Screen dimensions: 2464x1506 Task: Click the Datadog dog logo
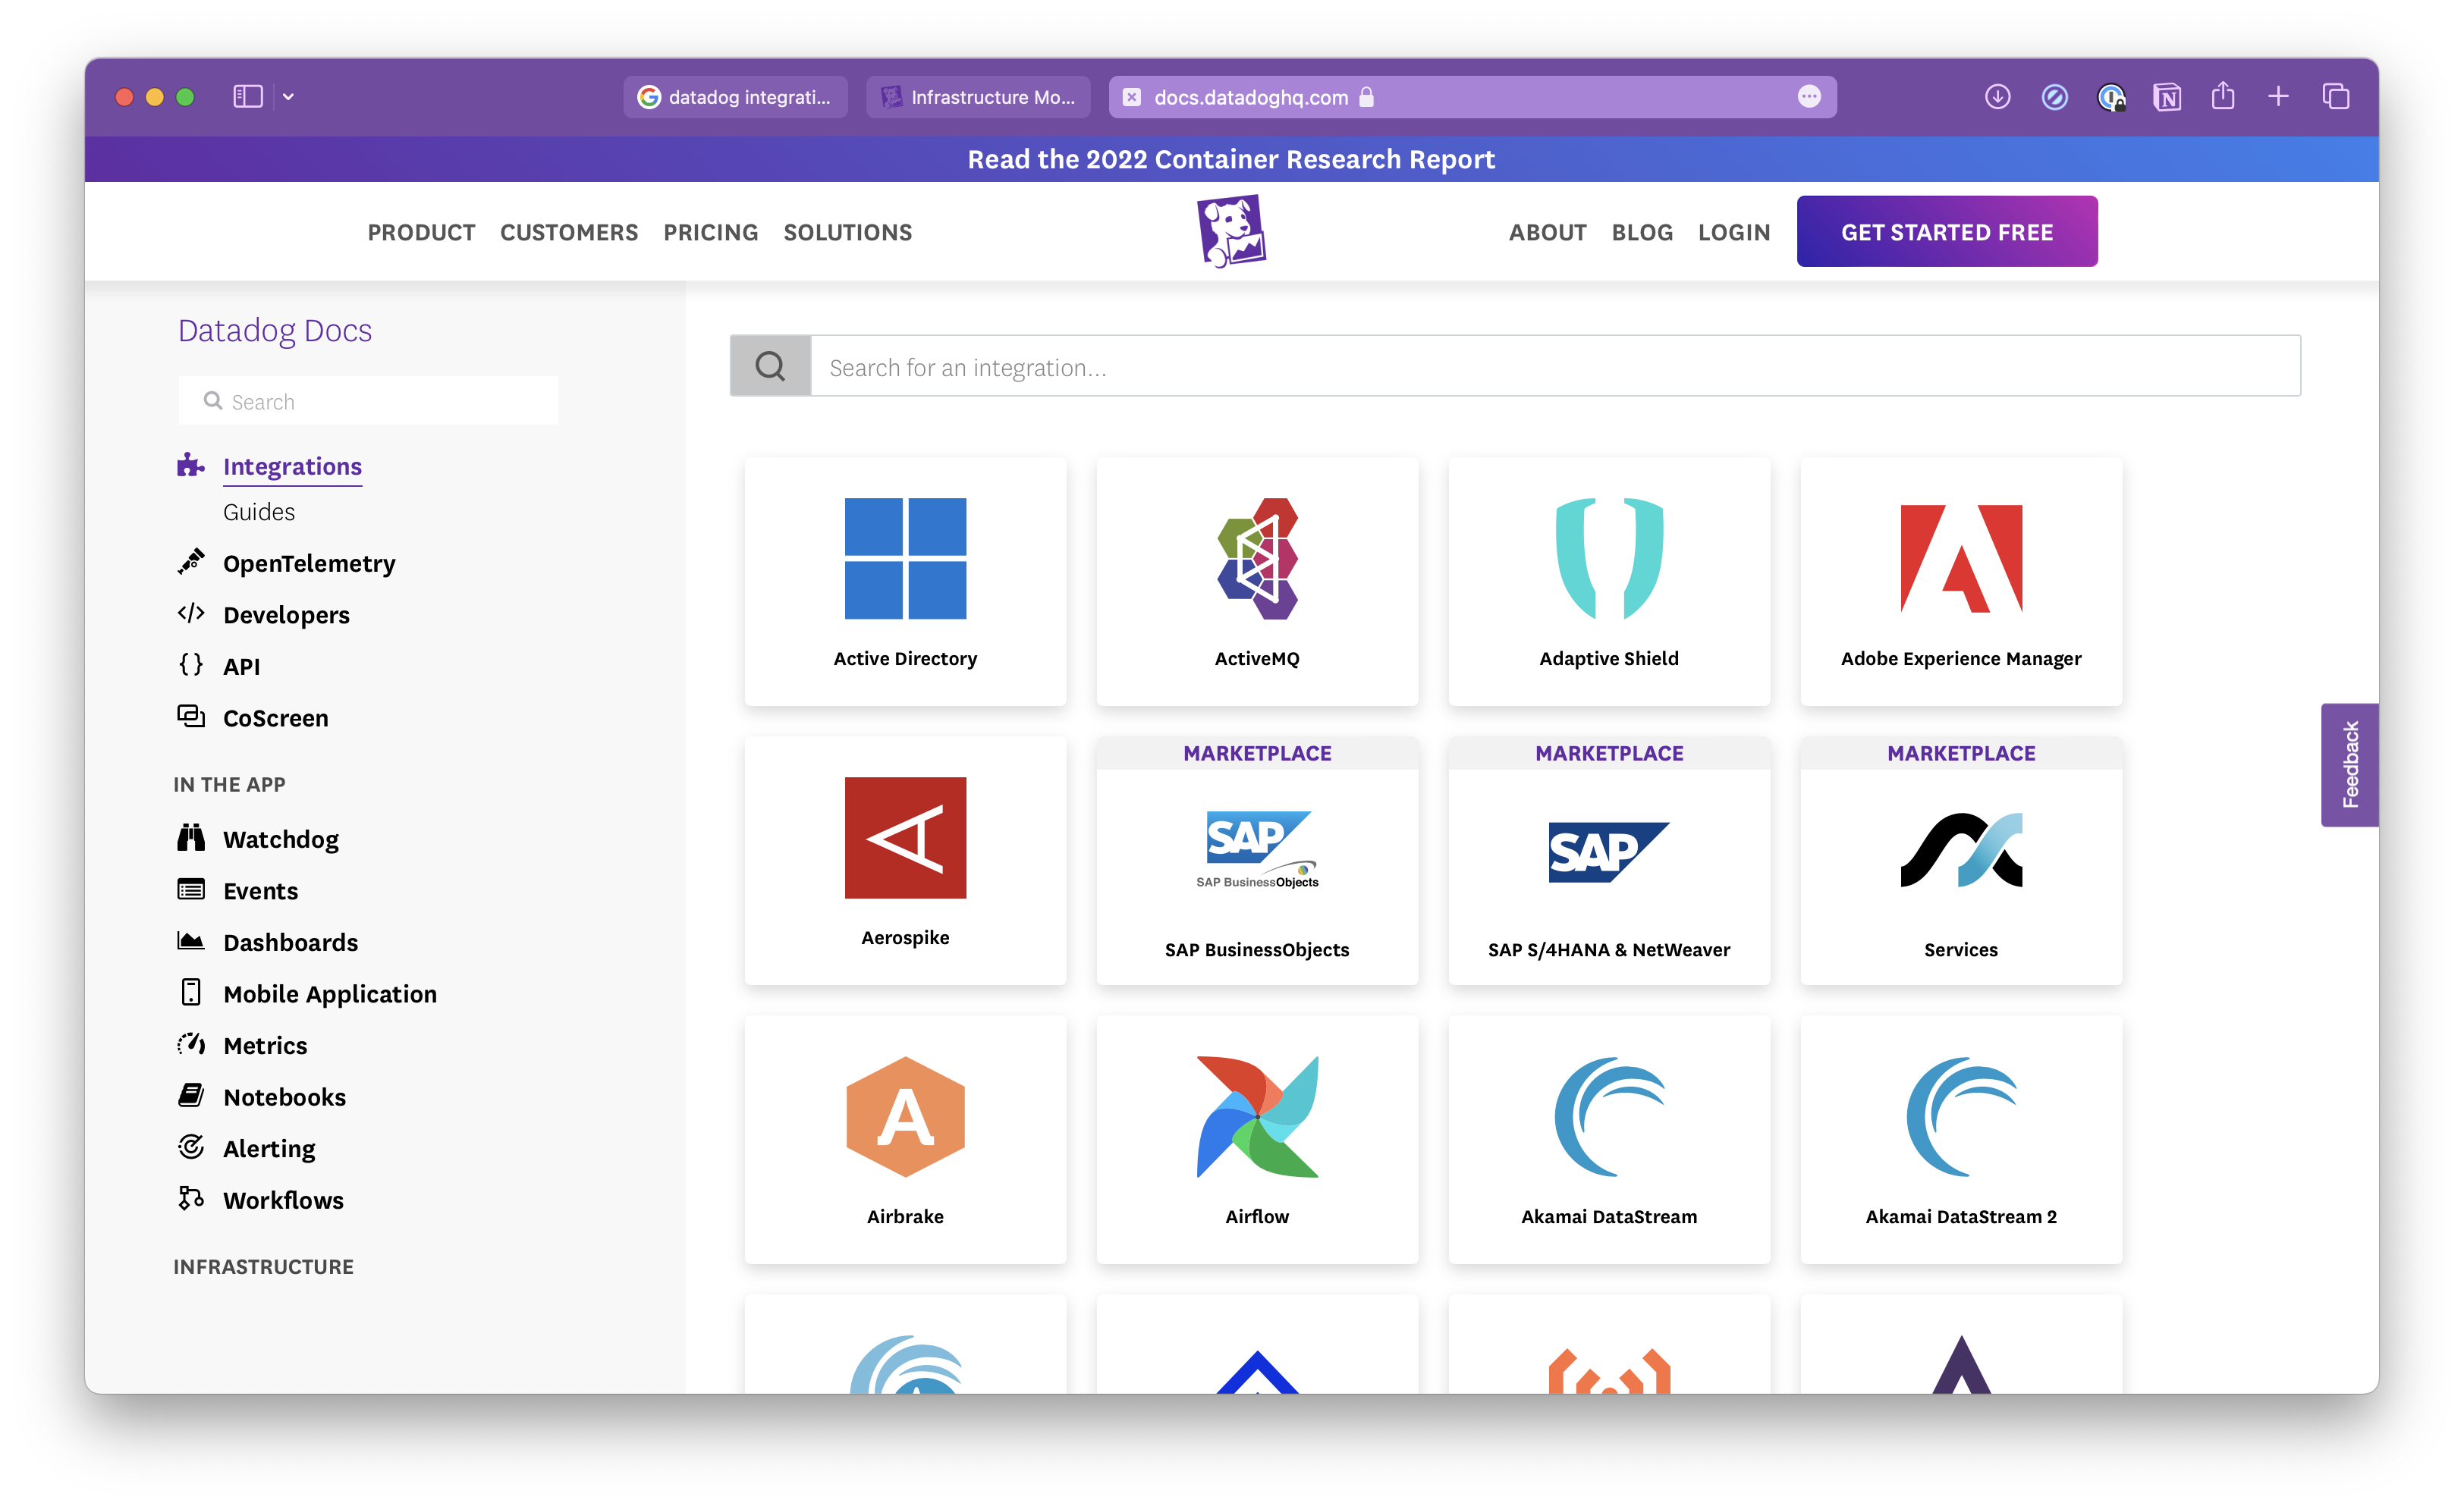(x=1232, y=231)
